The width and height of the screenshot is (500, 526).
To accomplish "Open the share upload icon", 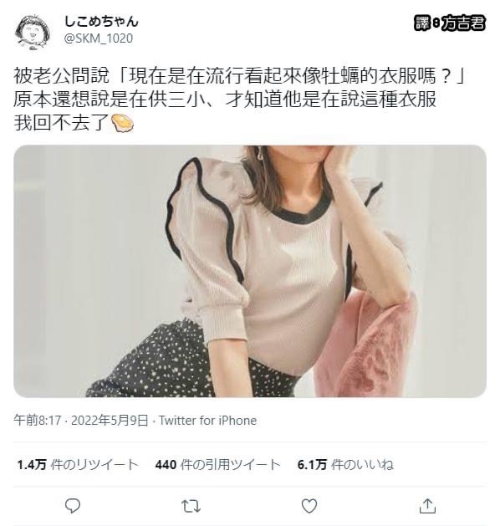I will tap(427, 506).
